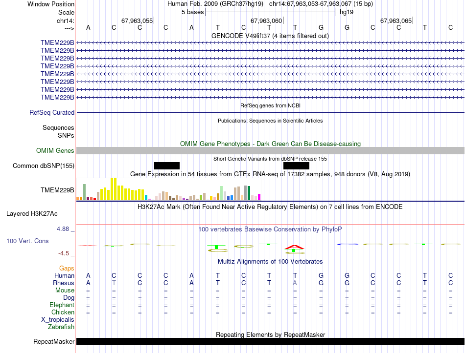Click the OMIM Genes label
Screen dimensions: 465x353
(55, 150)
